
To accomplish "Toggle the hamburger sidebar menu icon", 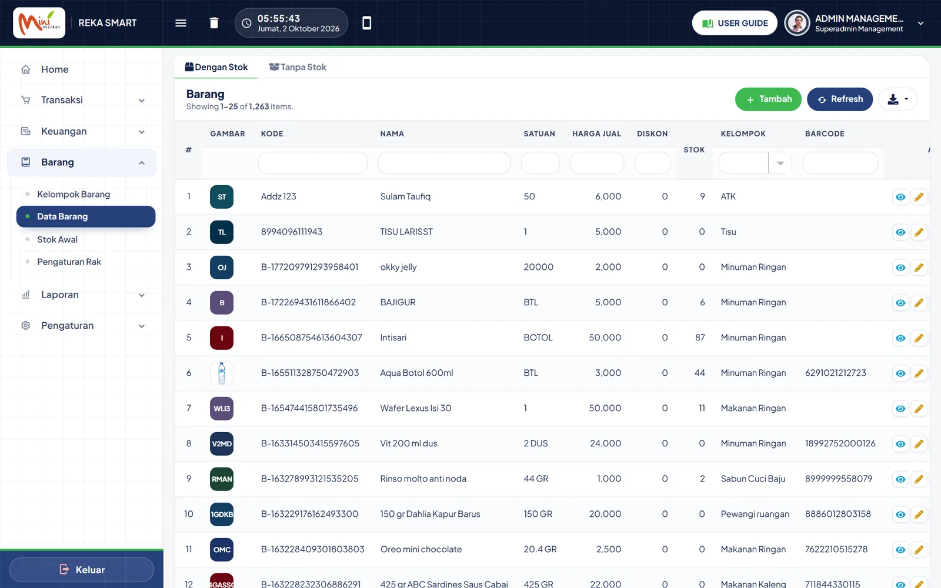I will point(181,23).
